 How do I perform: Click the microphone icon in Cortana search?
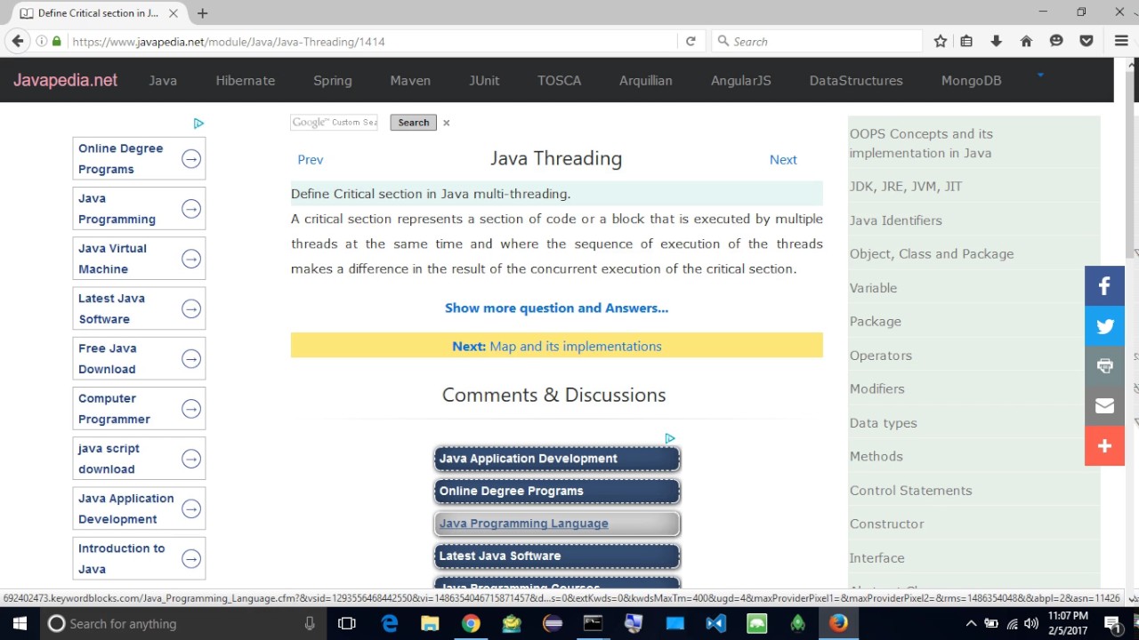click(x=310, y=623)
